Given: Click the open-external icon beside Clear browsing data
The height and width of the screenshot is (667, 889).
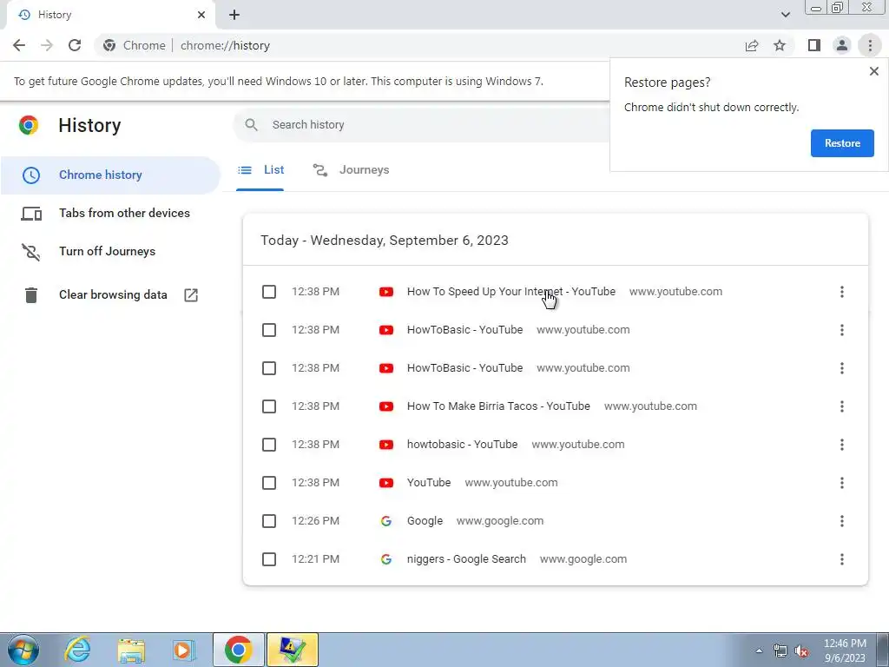Looking at the screenshot, I should click(191, 295).
